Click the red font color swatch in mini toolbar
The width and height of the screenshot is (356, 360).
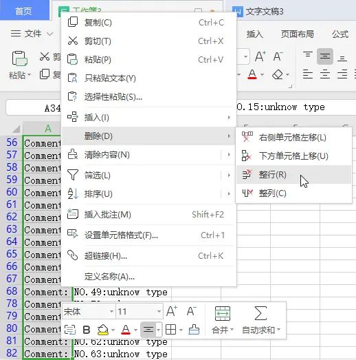click(126, 330)
